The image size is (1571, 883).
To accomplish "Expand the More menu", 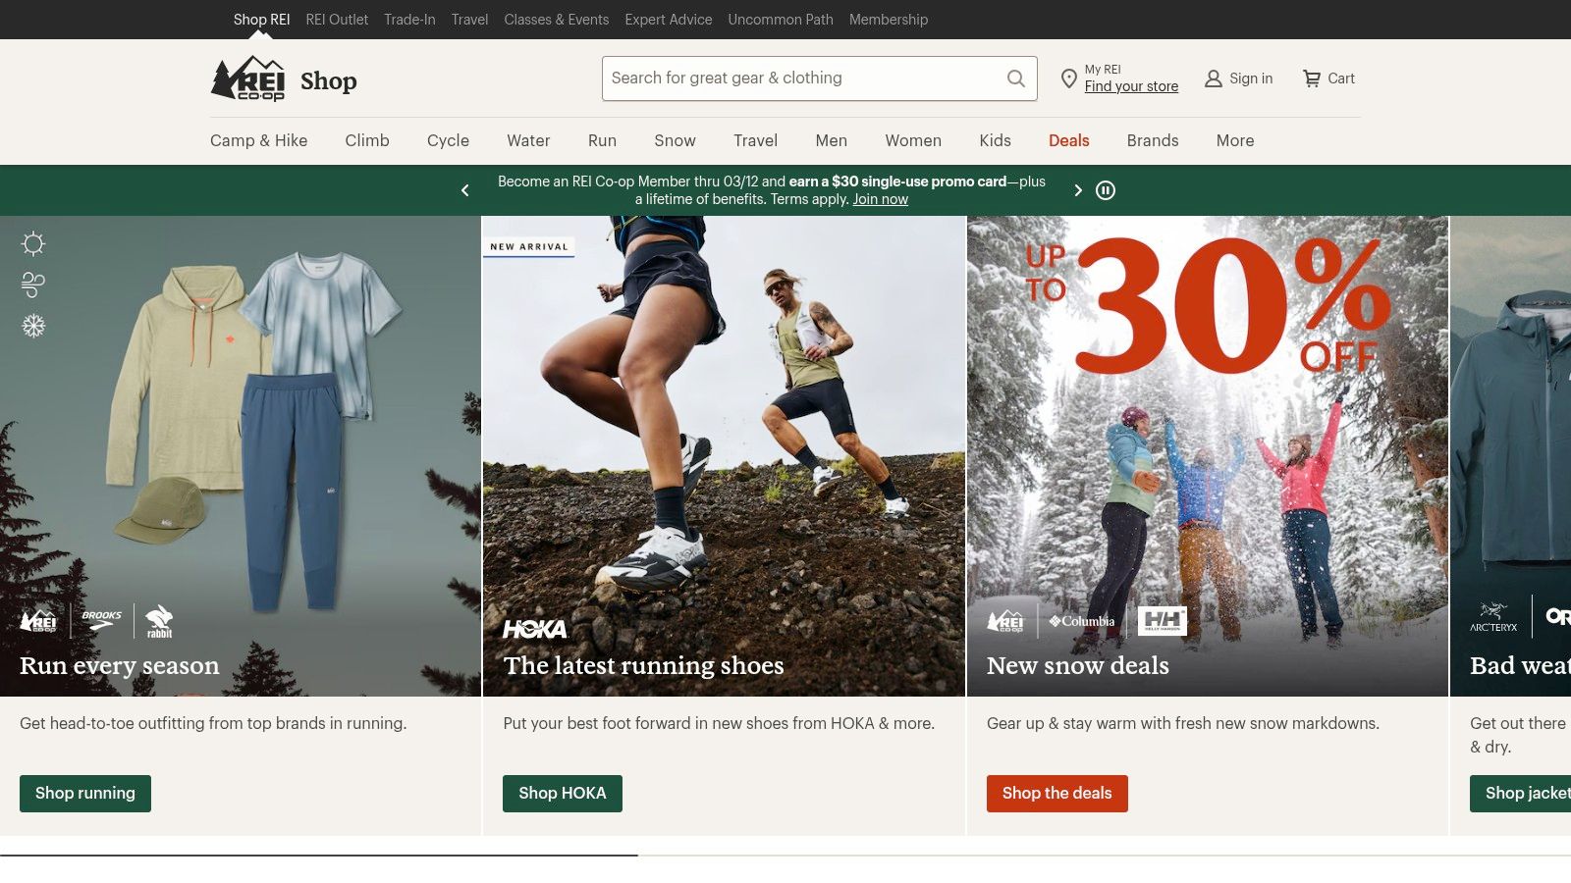I will pos(1235,140).
